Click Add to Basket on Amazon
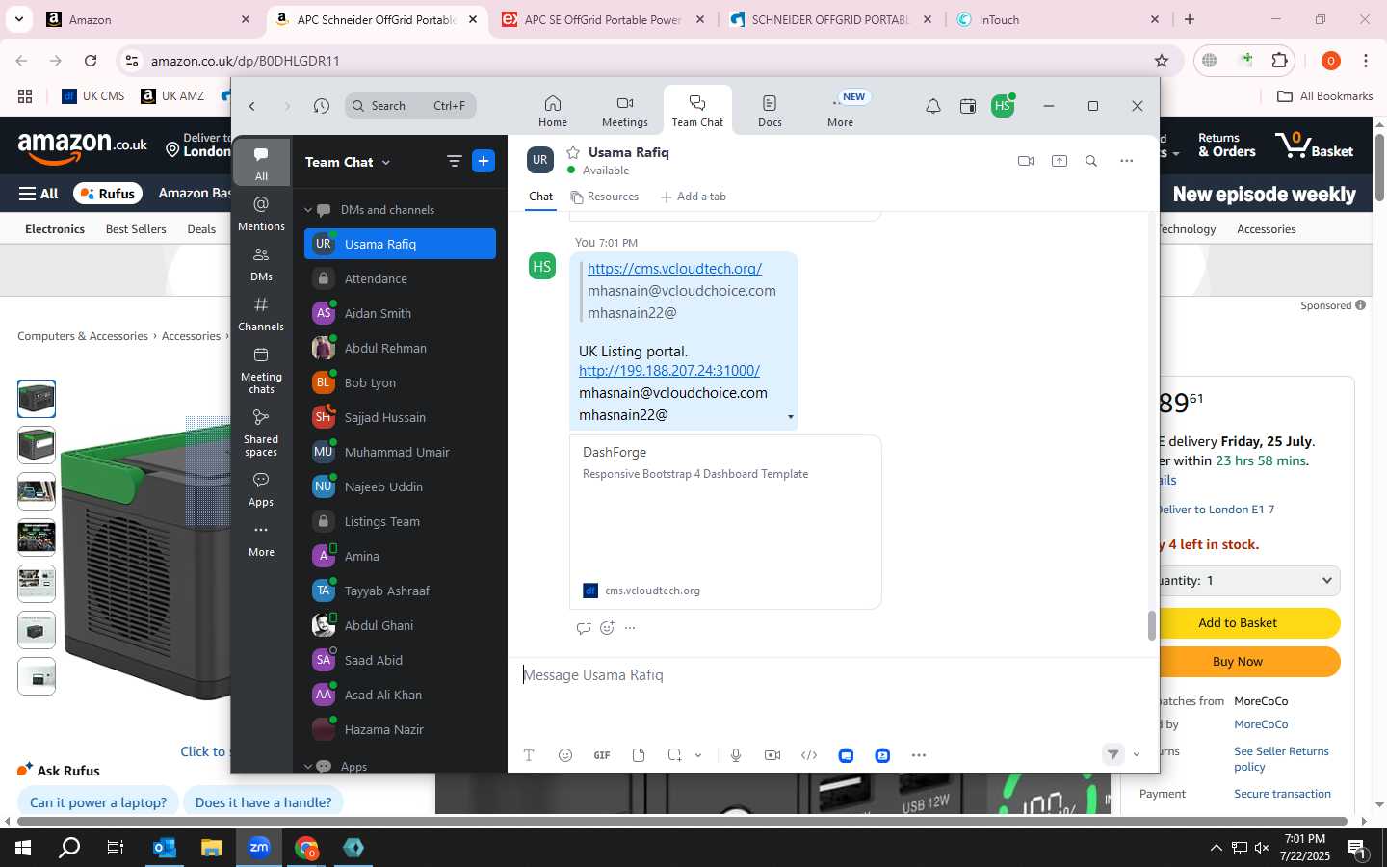 [x=1238, y=623]
